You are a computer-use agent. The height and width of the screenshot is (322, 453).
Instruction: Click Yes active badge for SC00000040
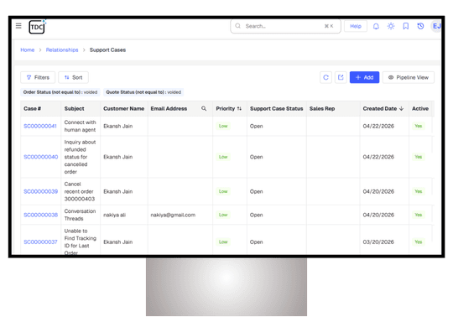(419, 157)
